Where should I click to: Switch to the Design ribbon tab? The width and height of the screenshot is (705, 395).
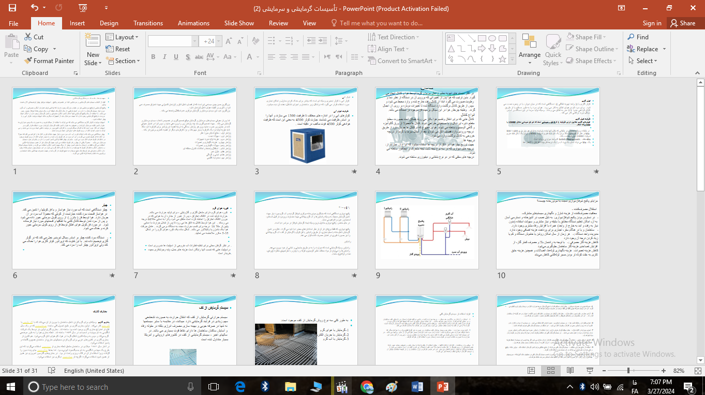click(x=109, y=23)
